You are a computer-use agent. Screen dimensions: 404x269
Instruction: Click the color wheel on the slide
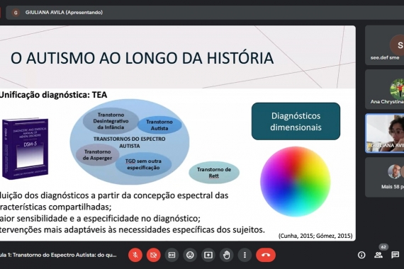coord(296,181)
